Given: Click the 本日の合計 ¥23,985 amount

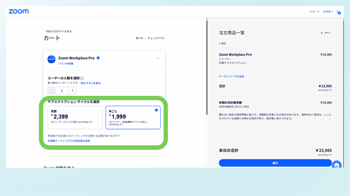Looking at the screenshot, I should (324, 150).
